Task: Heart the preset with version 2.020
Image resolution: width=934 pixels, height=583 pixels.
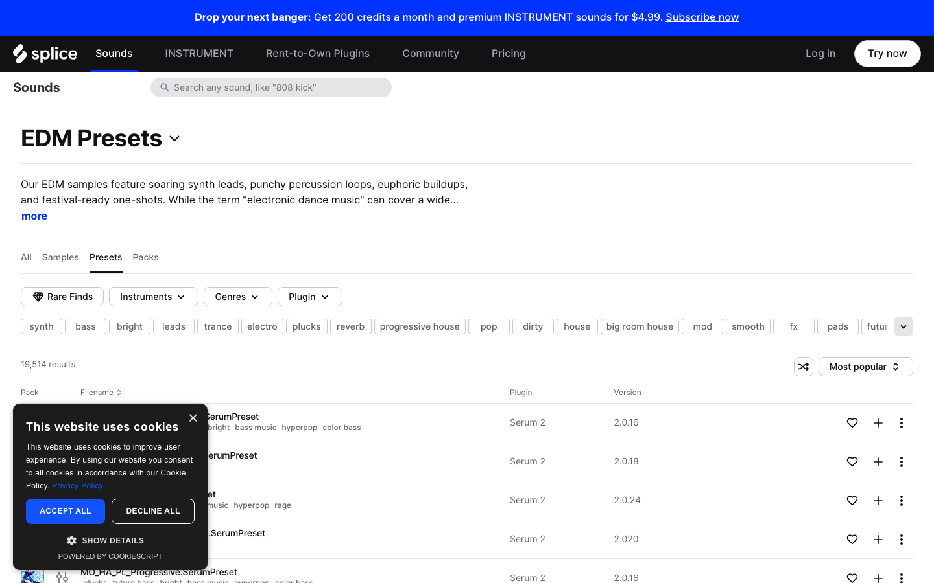Action: [852, 540]
